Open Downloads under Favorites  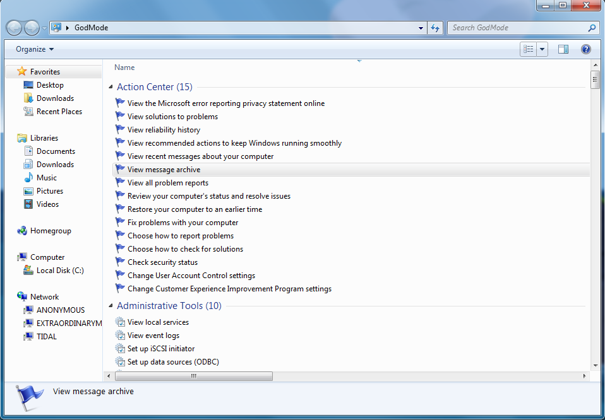click(x=55, y=98)
